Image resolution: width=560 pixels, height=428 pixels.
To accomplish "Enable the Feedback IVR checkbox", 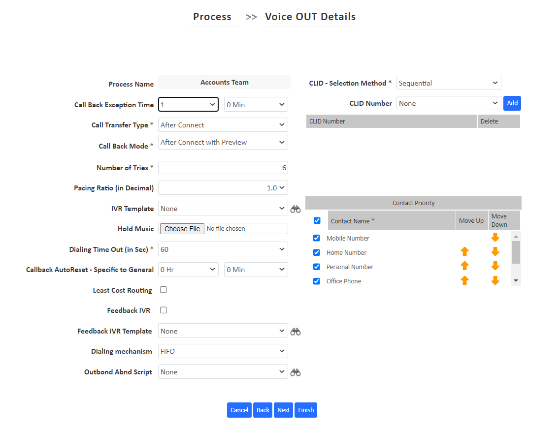I will (163, 310).
